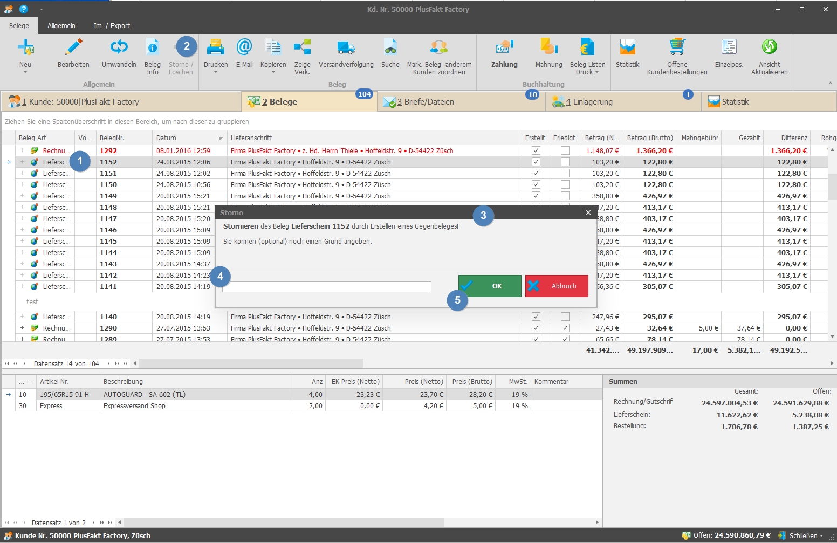Click Beleg Listen Druck icon
The width and height of the screenshot is (837, 543).
coord(587,47)
